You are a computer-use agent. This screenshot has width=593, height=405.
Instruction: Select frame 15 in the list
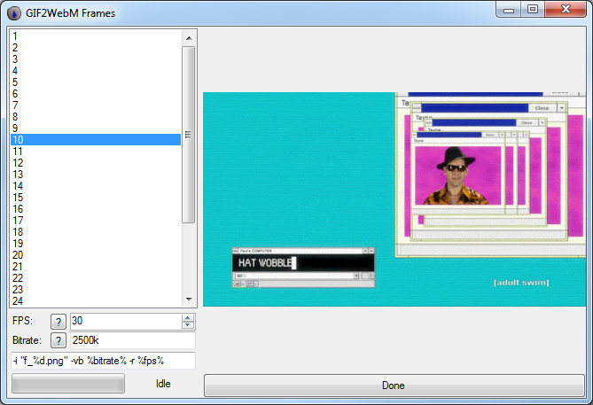click(96, 198)
